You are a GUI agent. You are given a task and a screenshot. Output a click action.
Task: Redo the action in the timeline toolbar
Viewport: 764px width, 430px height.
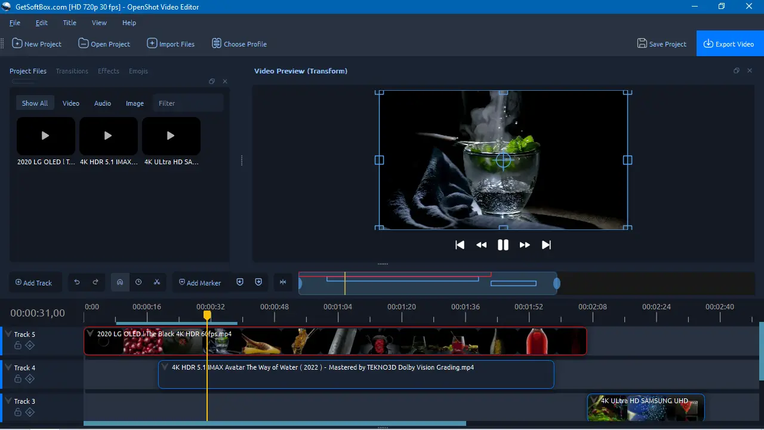pos(95,282)
